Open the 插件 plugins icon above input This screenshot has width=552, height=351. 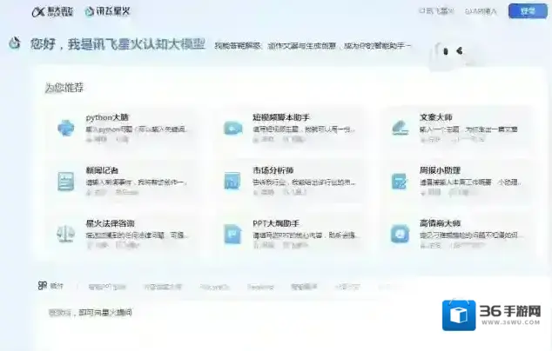pyautogui.click(x=43, y=286)
